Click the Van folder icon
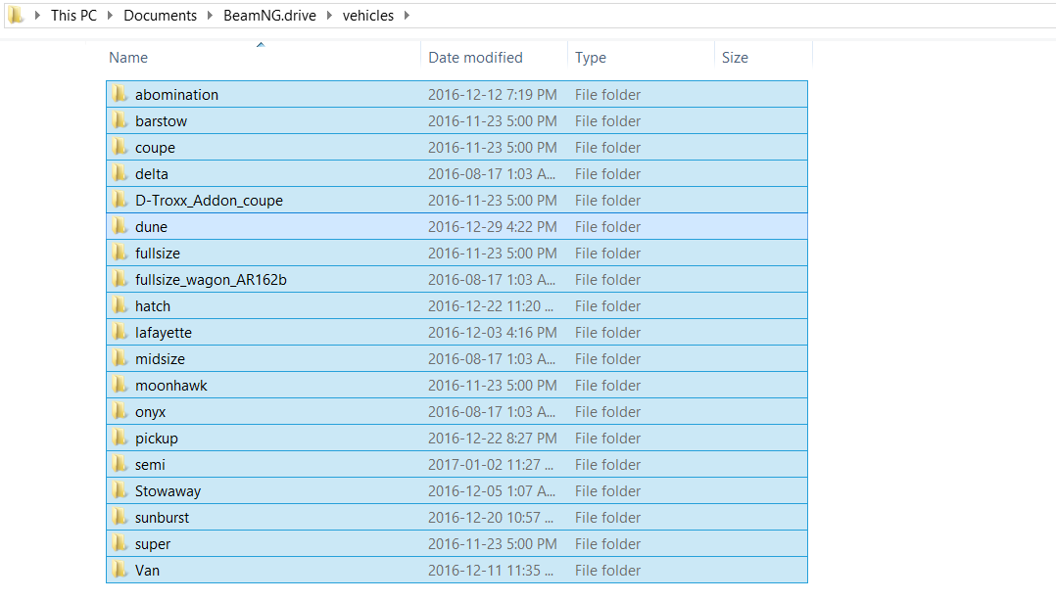 [120, 570]
